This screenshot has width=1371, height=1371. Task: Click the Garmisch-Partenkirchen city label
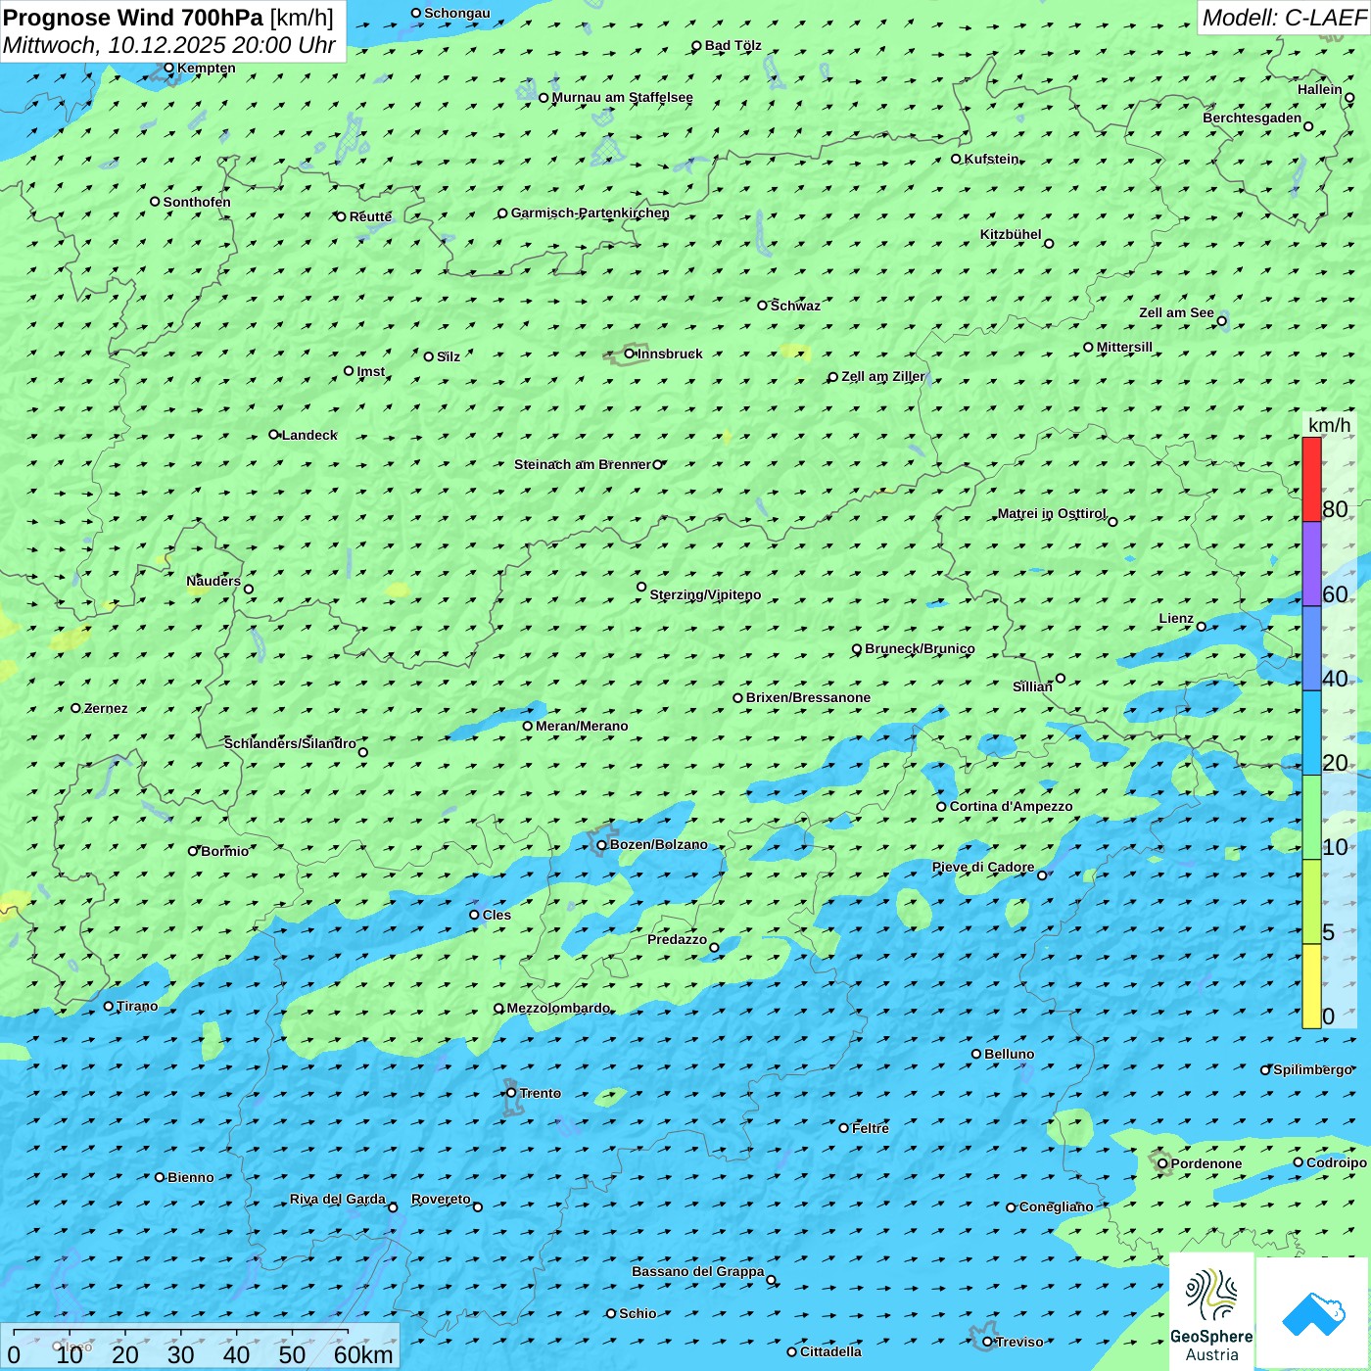[590, 213]
